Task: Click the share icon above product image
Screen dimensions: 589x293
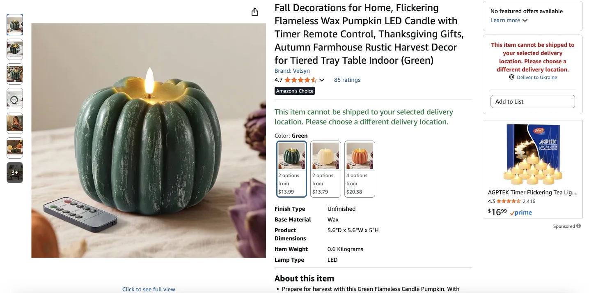Action: point(255,12)
